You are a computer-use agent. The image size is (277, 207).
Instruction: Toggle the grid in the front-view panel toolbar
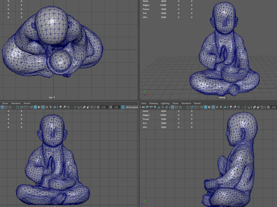point(2,107)
